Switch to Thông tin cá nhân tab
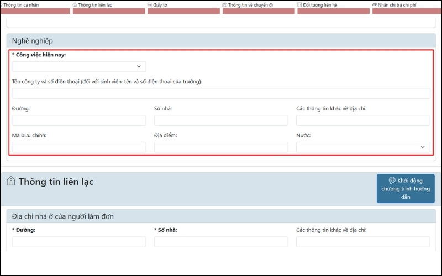442x276 pixels. point(22,5)
